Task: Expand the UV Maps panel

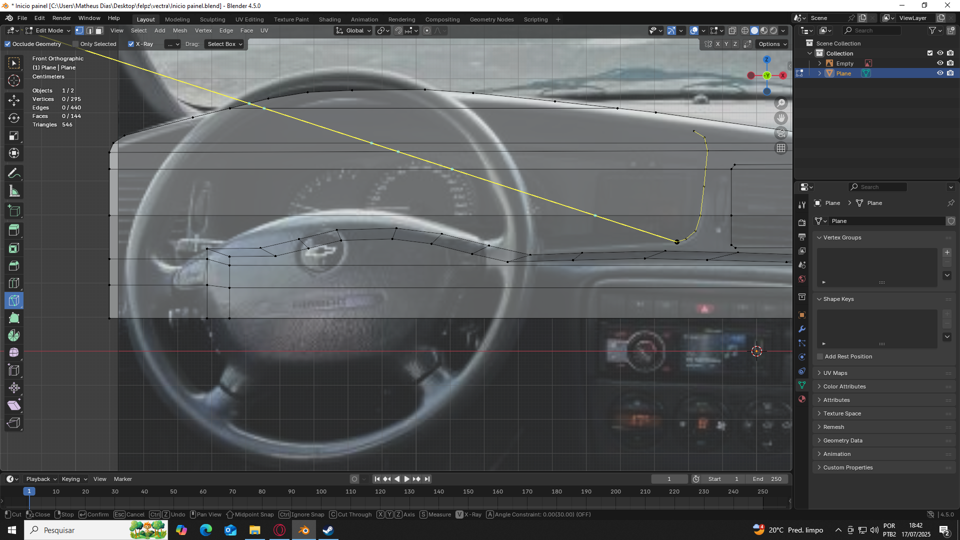Action: (x=835, y=373)
